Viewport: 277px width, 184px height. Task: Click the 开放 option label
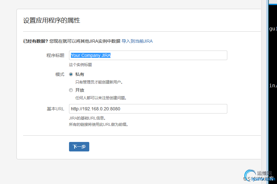click(80, 90)
